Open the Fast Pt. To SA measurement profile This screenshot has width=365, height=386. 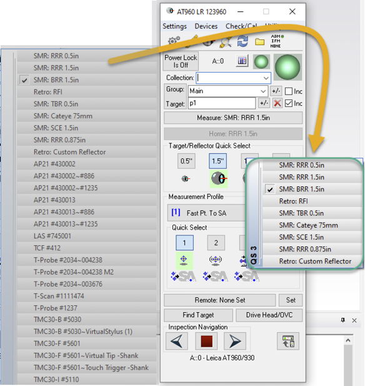coord(207,213)
